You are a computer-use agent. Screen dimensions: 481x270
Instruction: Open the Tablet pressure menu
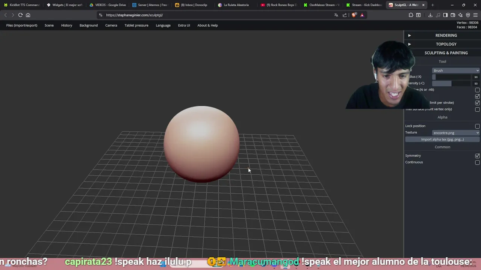tap(136, 25)
